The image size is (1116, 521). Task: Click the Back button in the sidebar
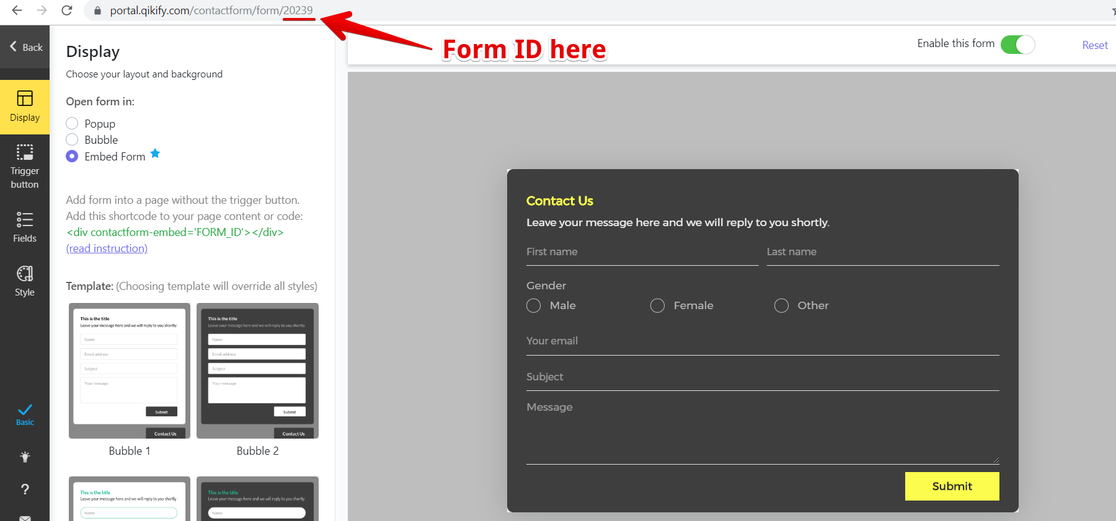[25, 47]
